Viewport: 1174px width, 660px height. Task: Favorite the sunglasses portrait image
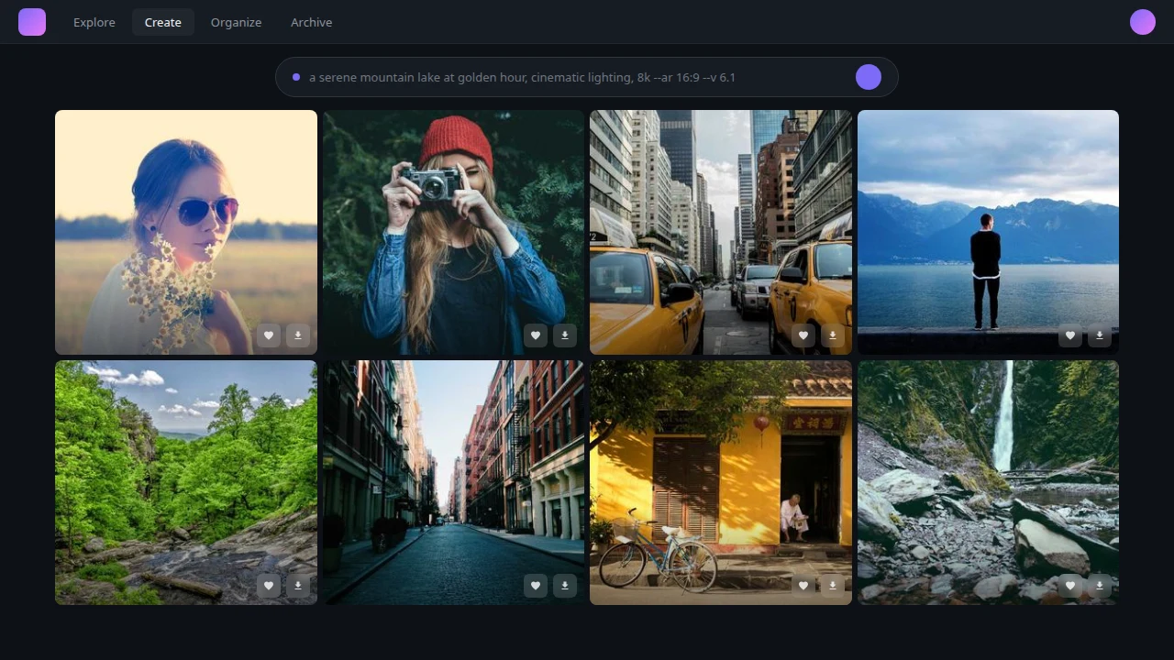269,335
